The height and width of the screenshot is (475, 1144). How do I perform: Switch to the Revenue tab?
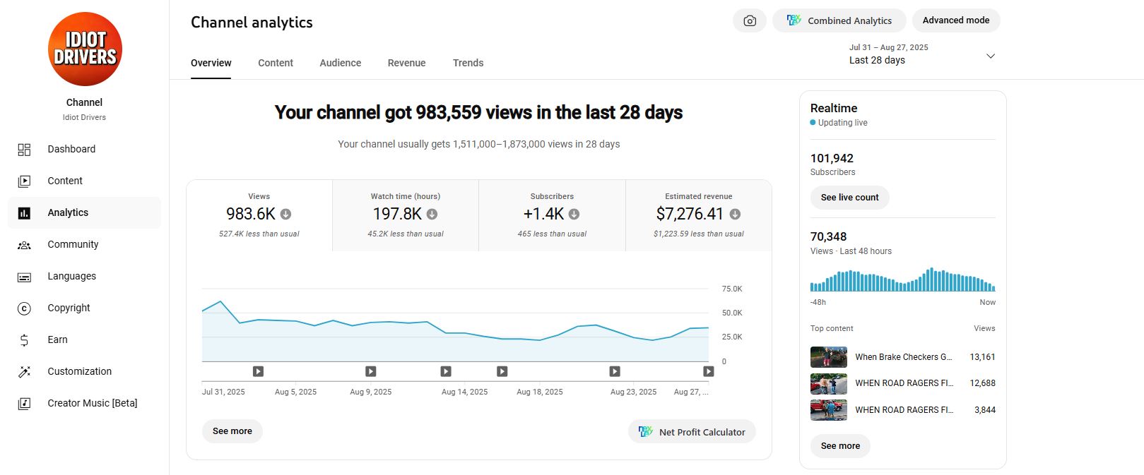coord(406,63)
